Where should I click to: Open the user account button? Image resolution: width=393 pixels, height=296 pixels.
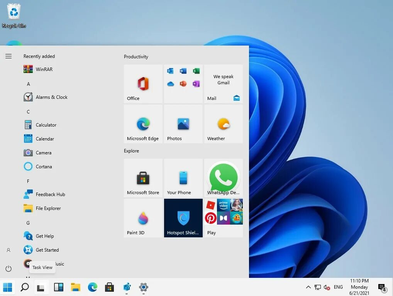tap(8, 250)
